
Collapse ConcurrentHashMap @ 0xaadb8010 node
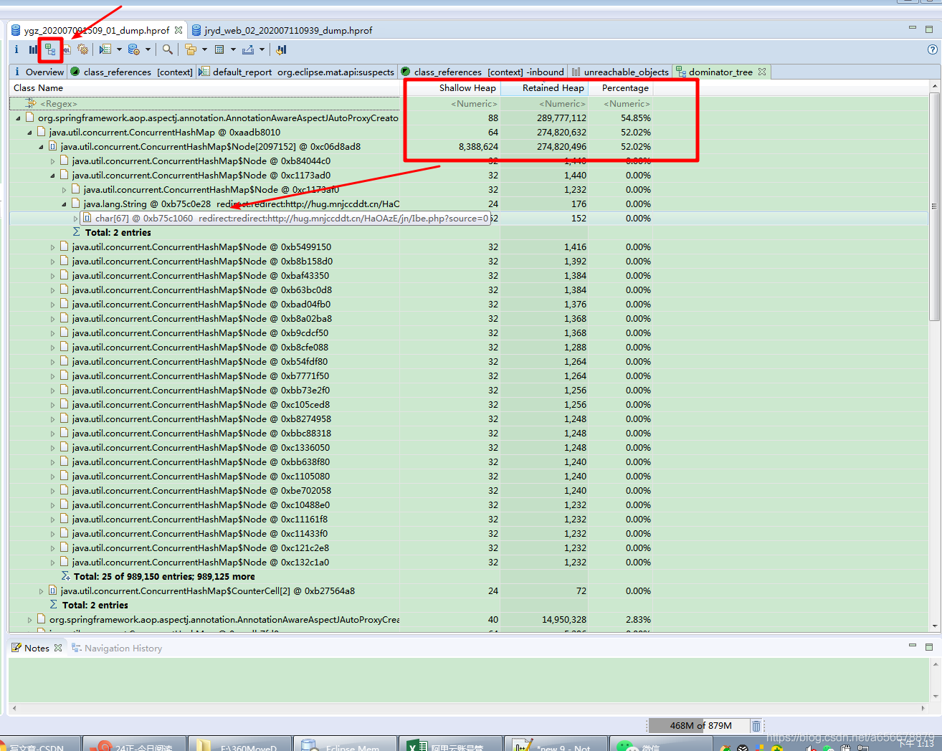point(29,132)
